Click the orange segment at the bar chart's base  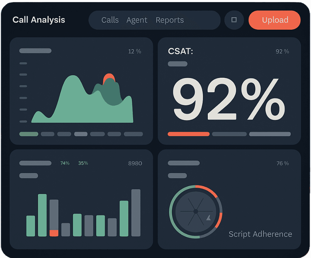54,233
